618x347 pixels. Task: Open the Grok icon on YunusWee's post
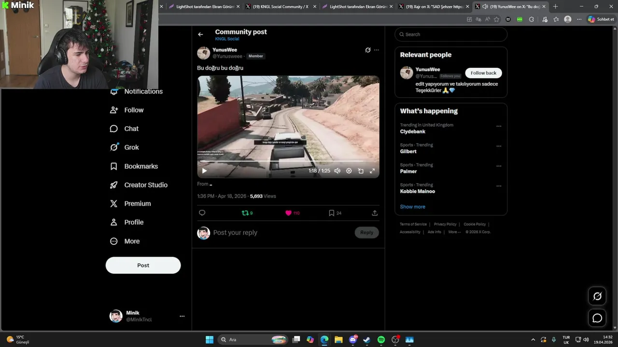pyautogui.click(x=368, y=50)
